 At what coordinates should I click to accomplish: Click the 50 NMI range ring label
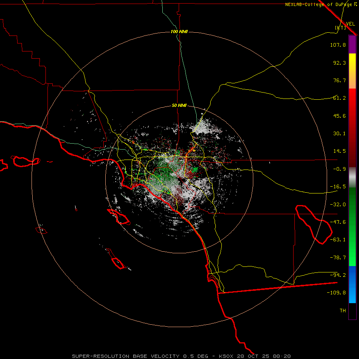point(179,106)
